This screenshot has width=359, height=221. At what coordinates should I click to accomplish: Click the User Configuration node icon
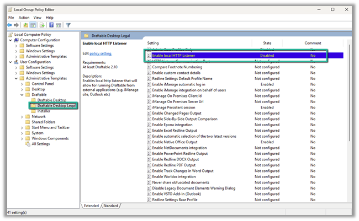coord(16,62)
